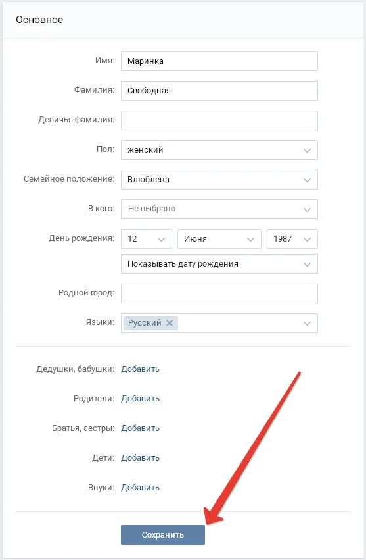The height and width of the screenshot is (560, 366).
Task: Click the Фамилия input field
Action: pyautogui.click(x=219, y=91)
